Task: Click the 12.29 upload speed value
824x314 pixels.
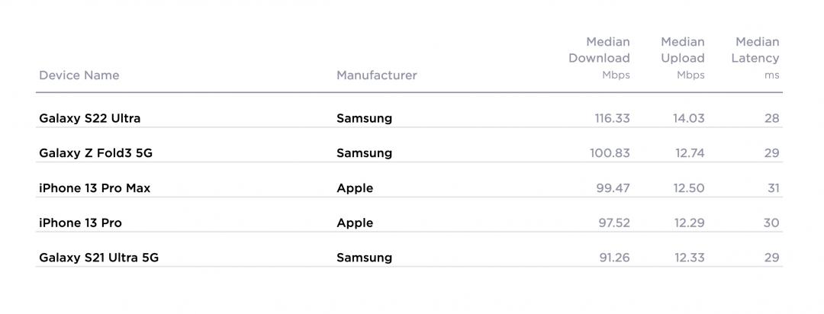Action: pyautogui.click(x=689, y=223)
